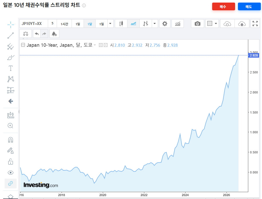The image size is (262, 199).
Task: Toggle magnet mode in sidebar
Action: pos(11,140)
